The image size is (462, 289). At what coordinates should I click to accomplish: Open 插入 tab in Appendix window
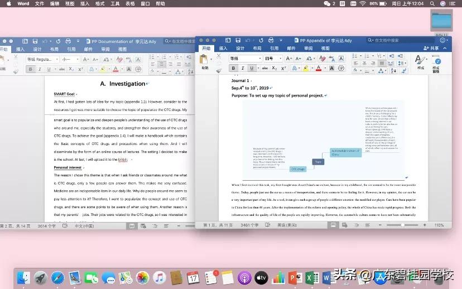[x=223, y=48]
